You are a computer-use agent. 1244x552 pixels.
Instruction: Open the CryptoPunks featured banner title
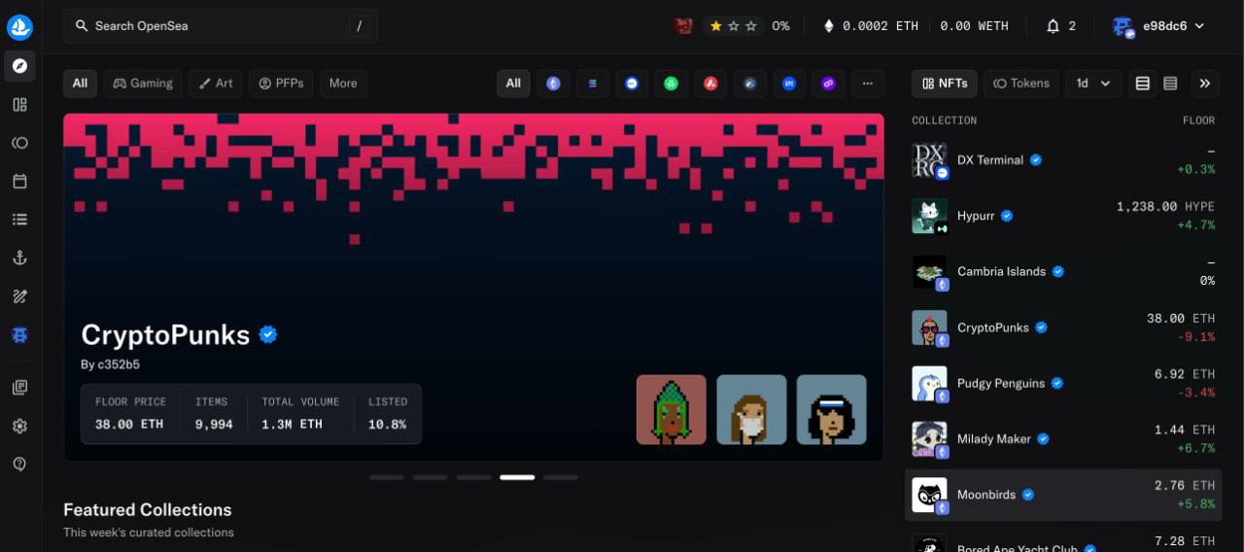tap(165, 335)
